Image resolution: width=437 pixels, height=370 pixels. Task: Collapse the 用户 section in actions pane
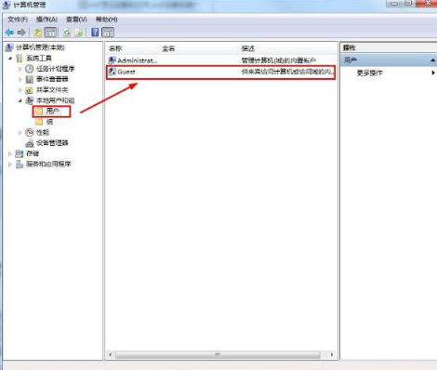(x=432, y=60)
